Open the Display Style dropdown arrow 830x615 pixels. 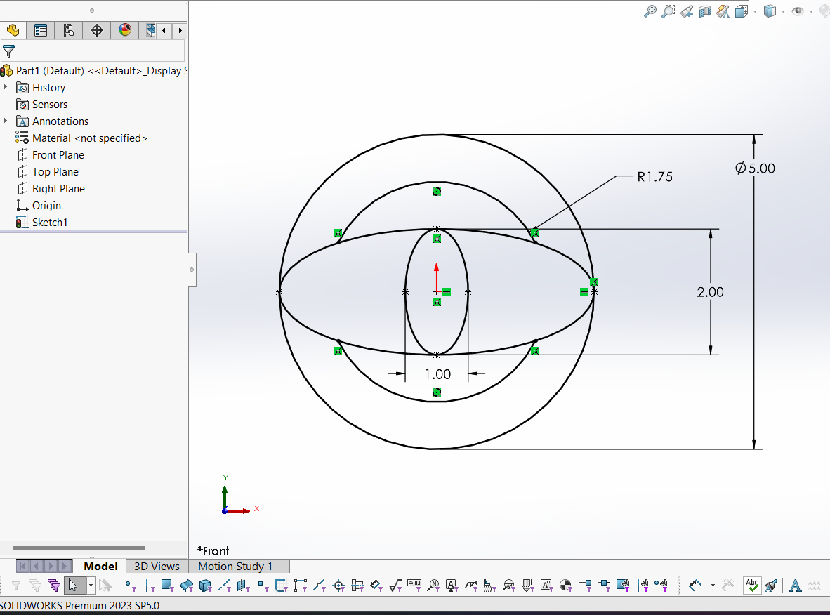click(783, 11)
